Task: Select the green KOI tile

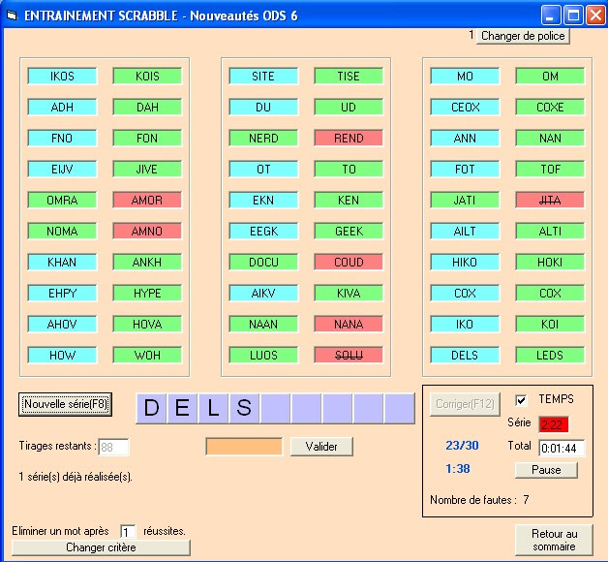Action: coord(550,324)
